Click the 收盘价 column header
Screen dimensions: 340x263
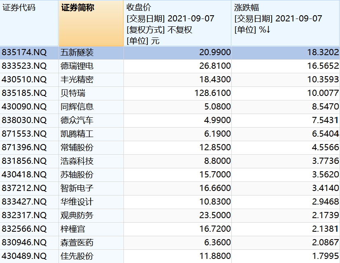(177, 23)
